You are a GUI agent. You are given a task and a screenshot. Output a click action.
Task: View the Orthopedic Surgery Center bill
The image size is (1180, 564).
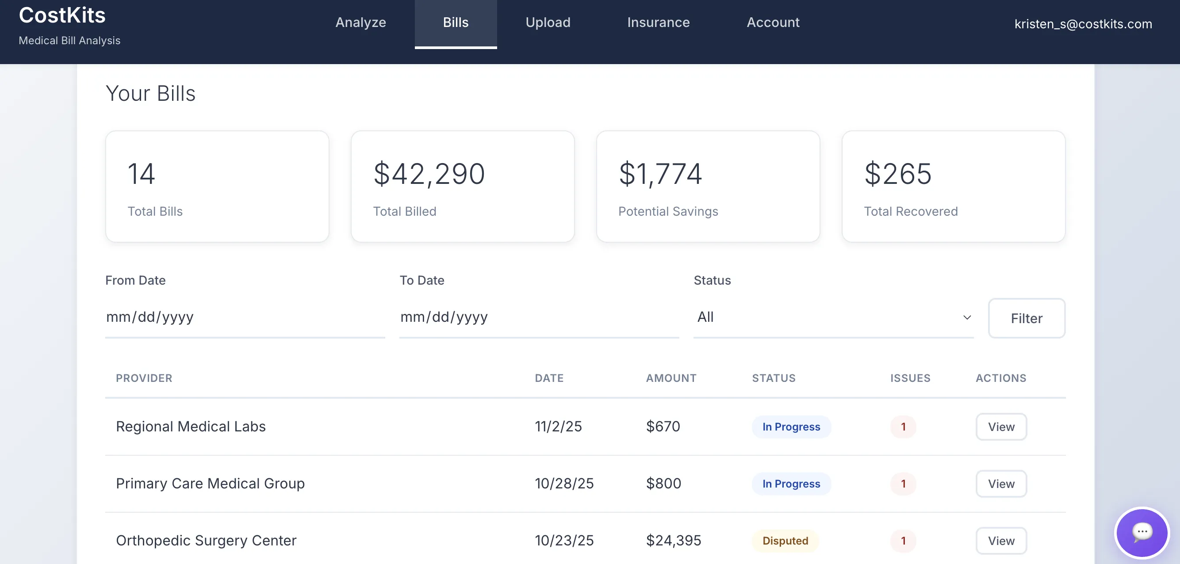pos(1001,541)
